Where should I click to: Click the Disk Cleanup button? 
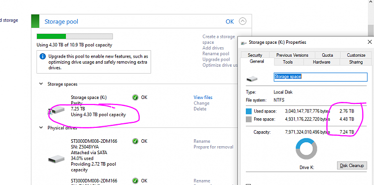click(x=352, y=166)
